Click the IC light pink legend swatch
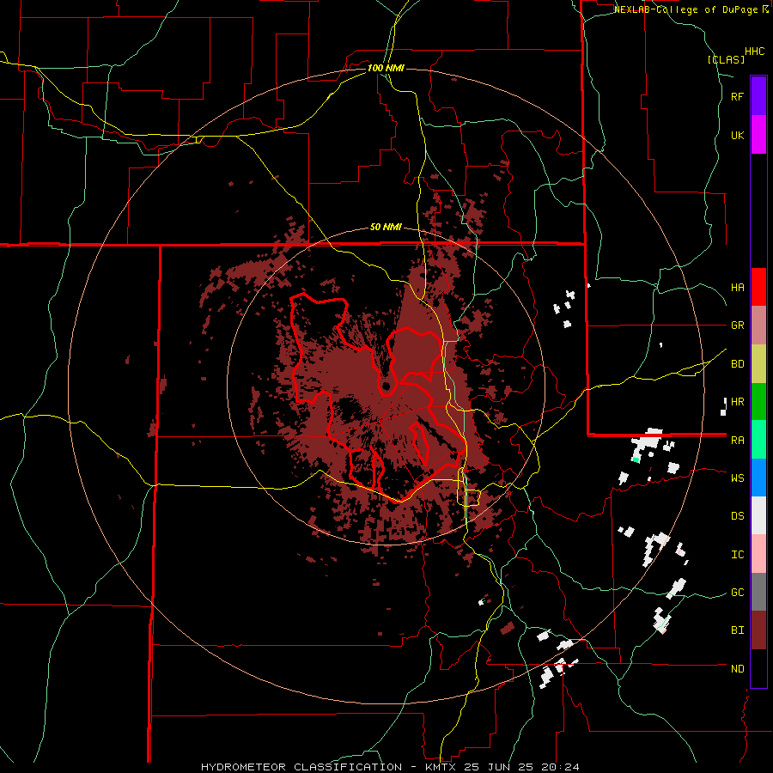The image size is (773, 773). click(758, 554)
